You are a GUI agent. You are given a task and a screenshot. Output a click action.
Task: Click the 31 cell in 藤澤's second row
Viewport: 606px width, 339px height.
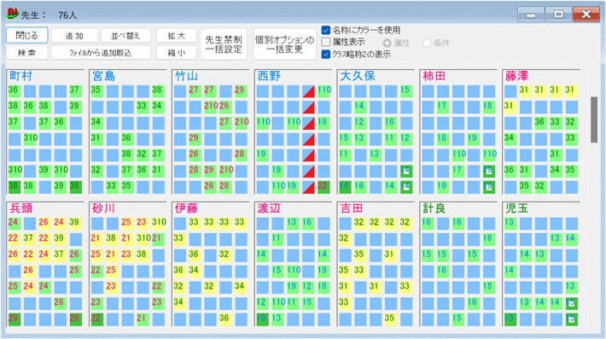510,107
